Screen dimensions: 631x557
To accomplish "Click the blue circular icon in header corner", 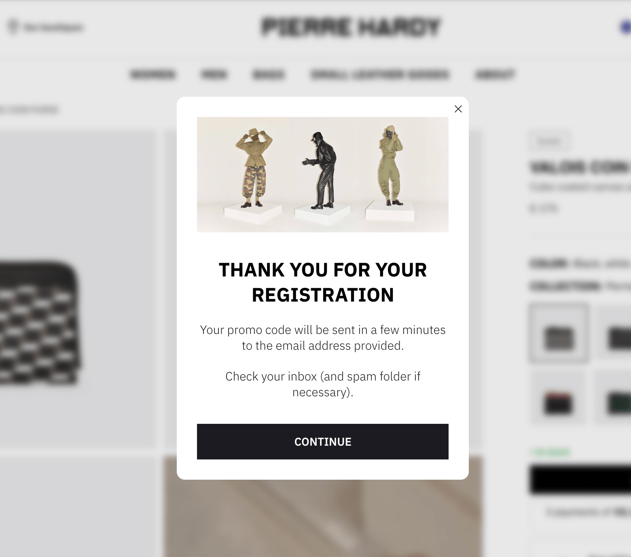I will point(625,28).
